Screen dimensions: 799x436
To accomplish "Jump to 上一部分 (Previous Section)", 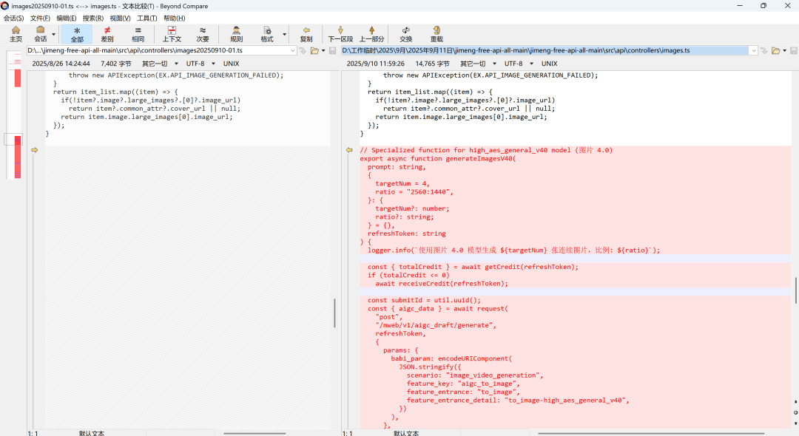I will [x=371, y=34].
